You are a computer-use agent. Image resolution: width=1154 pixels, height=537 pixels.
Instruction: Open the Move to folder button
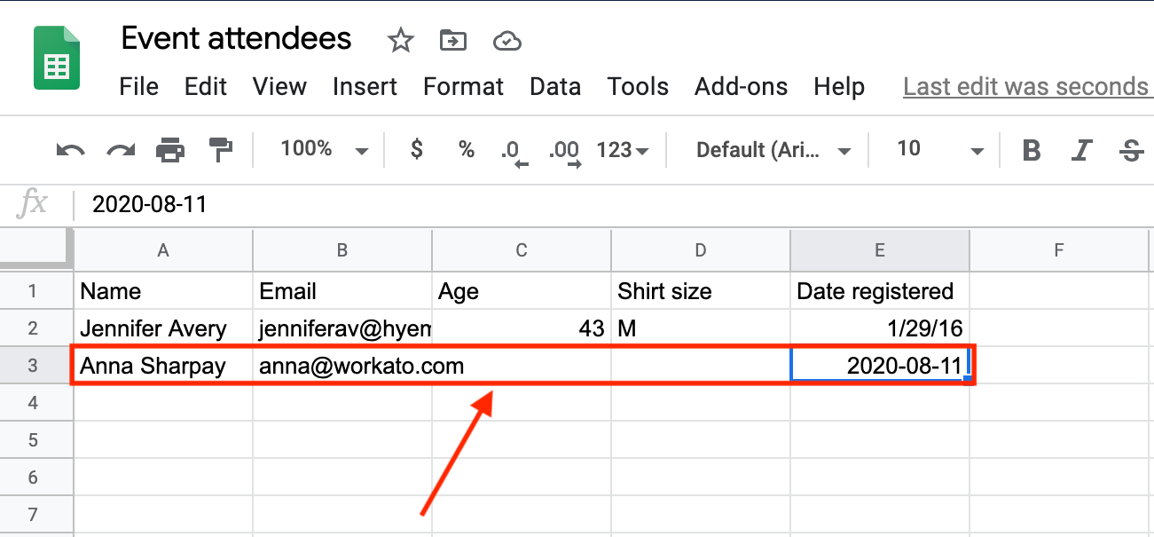(452, 40)
